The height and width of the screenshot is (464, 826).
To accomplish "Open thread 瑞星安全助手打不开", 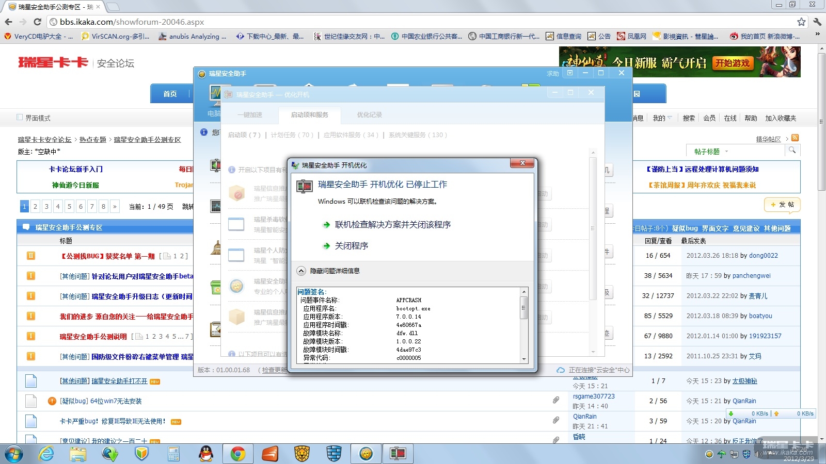I will 119,381.
